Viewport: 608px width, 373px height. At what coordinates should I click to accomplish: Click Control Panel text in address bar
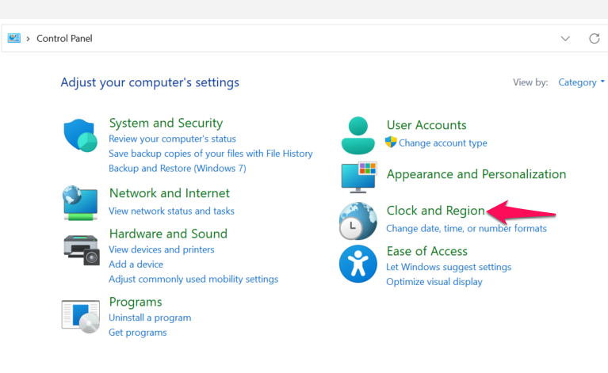pos(64,38)
